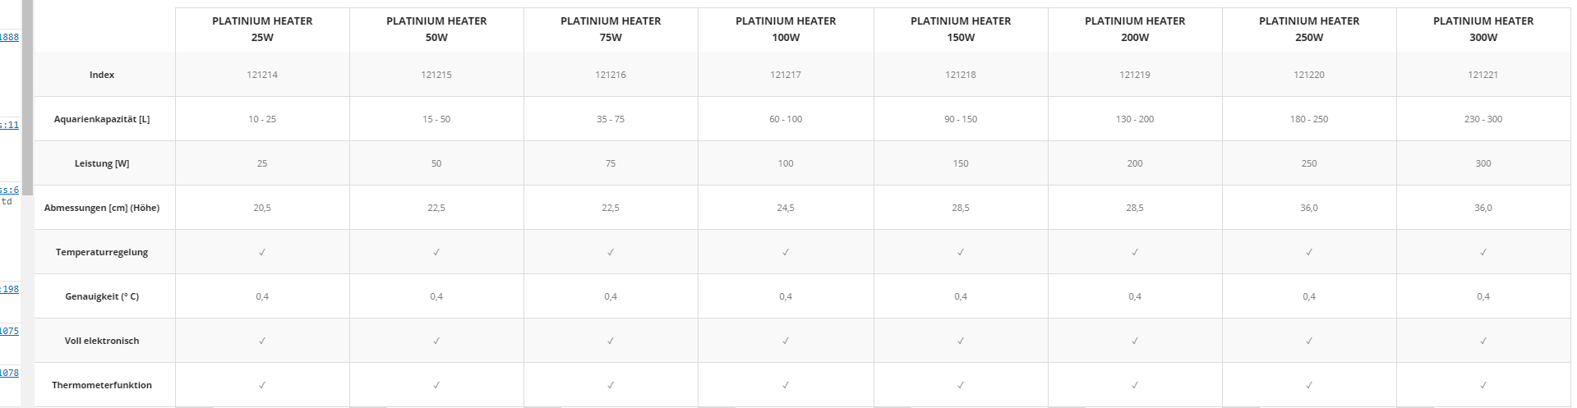Screen dimensions: 1577x408
Task: Select the Platinium Heater 25W column header
Action: (262, 29)
